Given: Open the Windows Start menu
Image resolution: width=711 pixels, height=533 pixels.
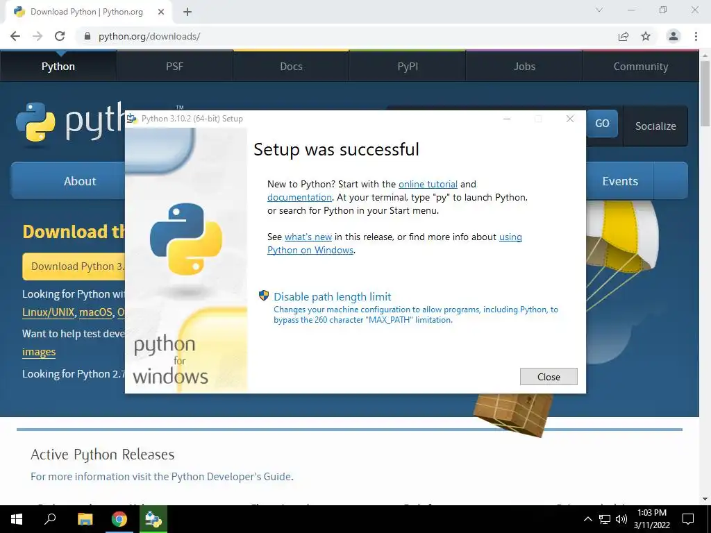Looking at the screenshot, I should 17,519.
